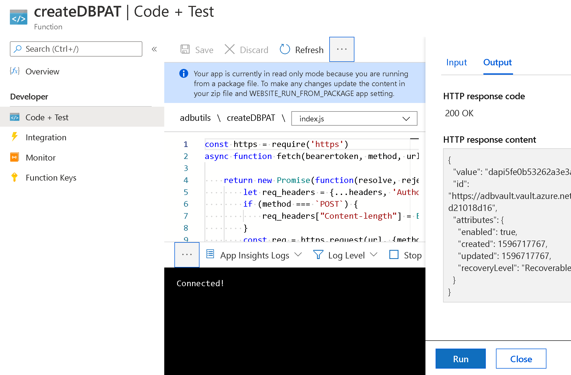This screenshot has width=571, height=375.
Task: Click the Search field in the sidebar
Action: [76, 49]
